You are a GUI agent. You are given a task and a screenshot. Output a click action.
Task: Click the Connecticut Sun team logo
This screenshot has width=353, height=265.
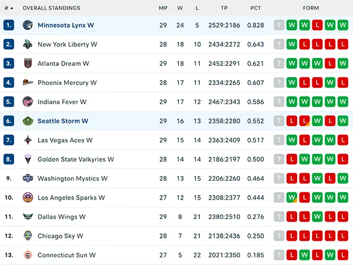(x=28, y=255)
